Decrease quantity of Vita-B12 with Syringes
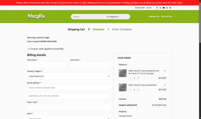Screen dimensions: 201x119 coord(130,78)
